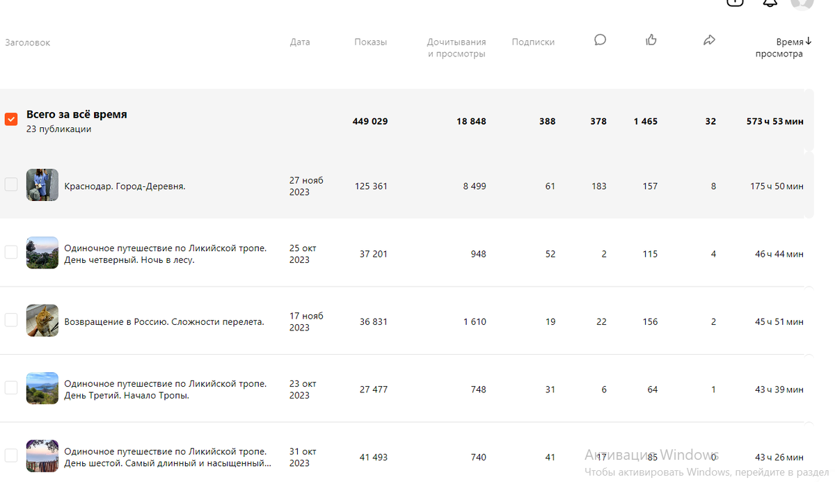
Task: Open the notifications bell
Action: (770, 3)
